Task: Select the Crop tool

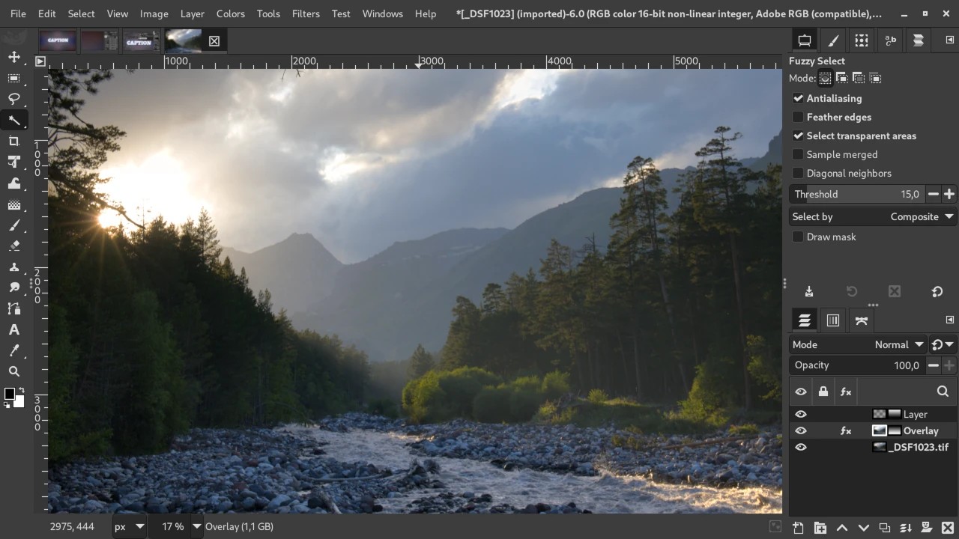Action: pos(13,141)
